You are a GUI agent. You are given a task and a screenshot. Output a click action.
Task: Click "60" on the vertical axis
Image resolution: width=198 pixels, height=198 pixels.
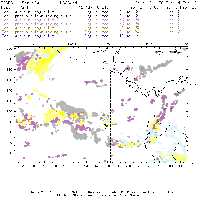[x=10, y=132]
